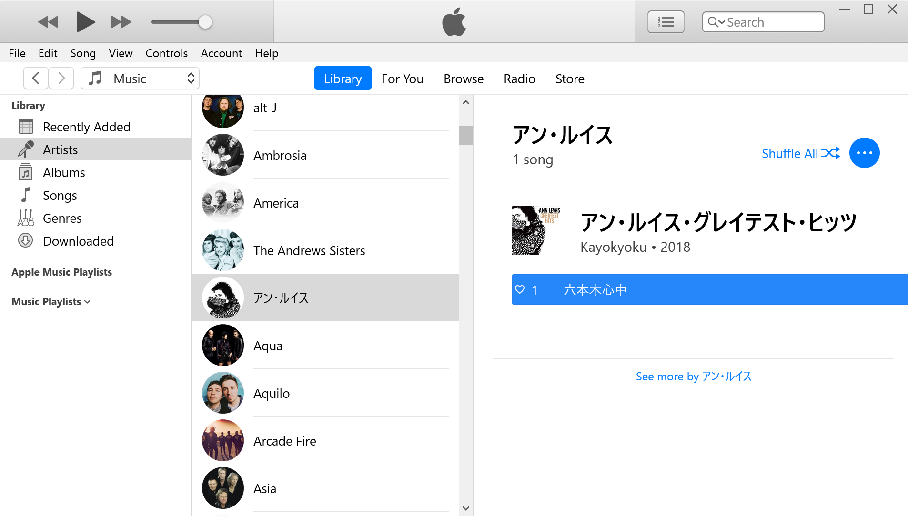The width and height of the screenshot is (908, 516).
Task: Click the Songs music note icon
Action: 26,195
